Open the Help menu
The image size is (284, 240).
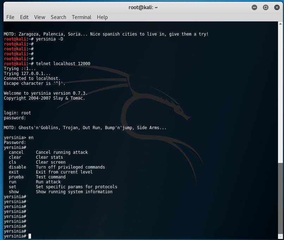tap(102, 17)
